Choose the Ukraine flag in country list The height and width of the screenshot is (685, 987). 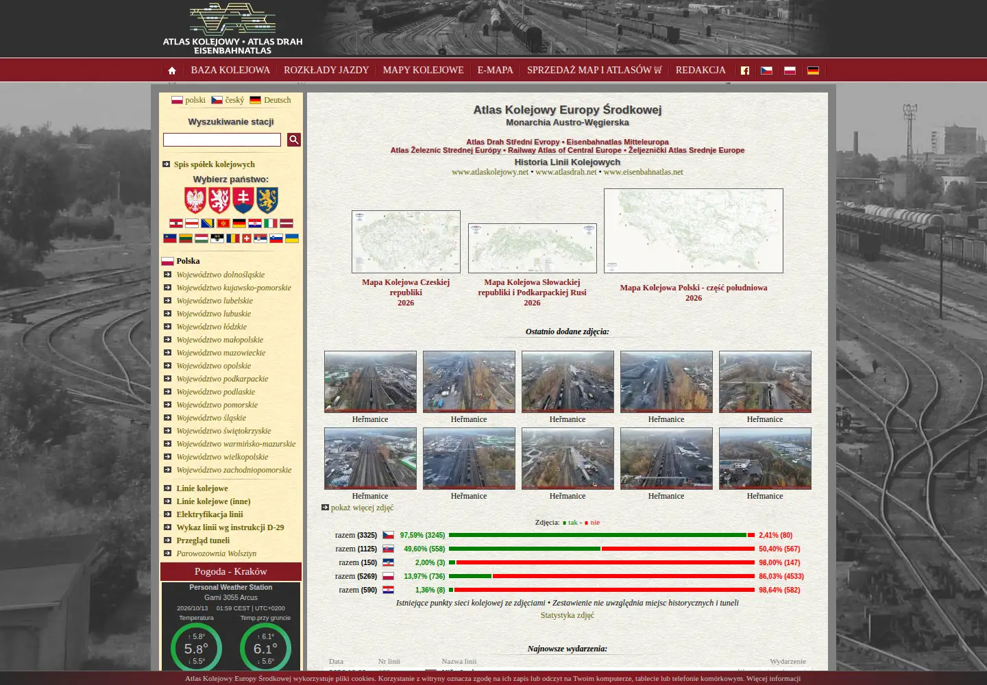click(x=292, y=238)
